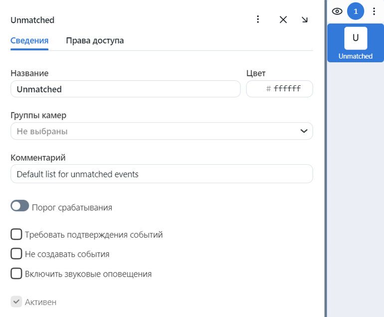Check Требовать подтверждения событий checkbox

coord(16,234)
